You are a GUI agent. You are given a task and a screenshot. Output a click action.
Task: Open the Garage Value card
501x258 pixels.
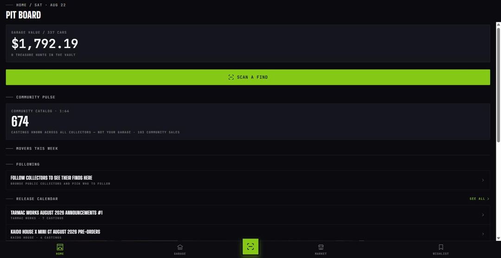pos(248,44)
